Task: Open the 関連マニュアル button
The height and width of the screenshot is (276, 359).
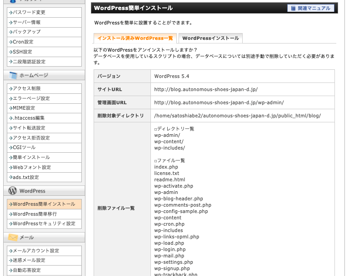Action: [x=311, y=8]
